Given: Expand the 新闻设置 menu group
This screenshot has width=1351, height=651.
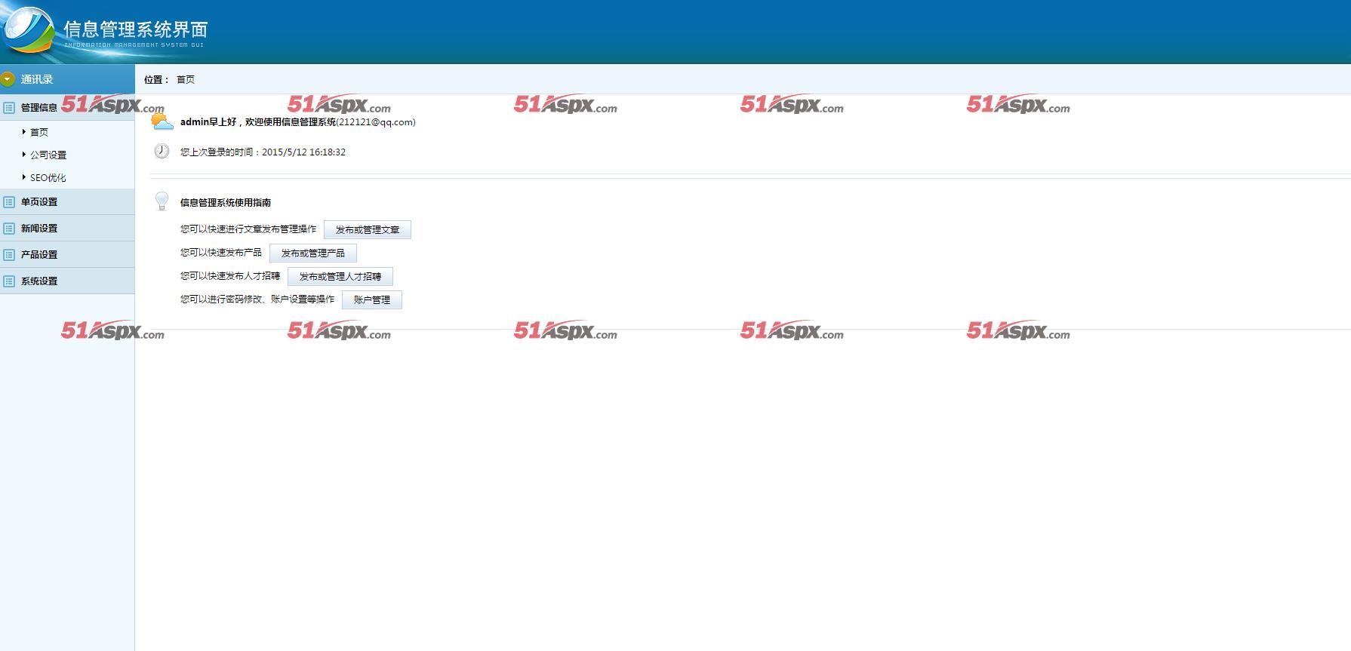Looking at the screenshot, I should (x=67, y=229).
